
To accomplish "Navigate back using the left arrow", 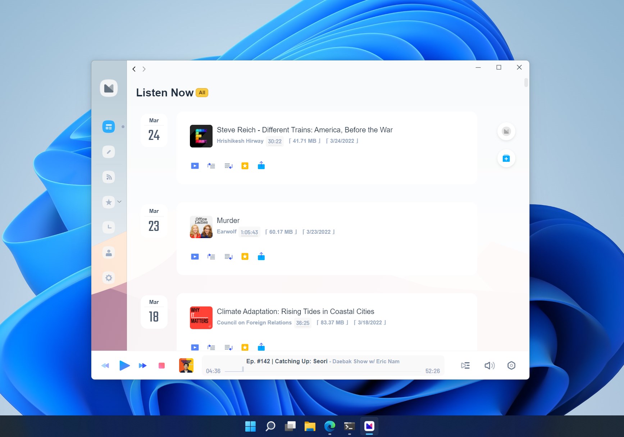I will coord(134,69).
